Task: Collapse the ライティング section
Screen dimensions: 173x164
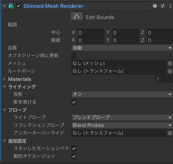Action: (4, 87)
